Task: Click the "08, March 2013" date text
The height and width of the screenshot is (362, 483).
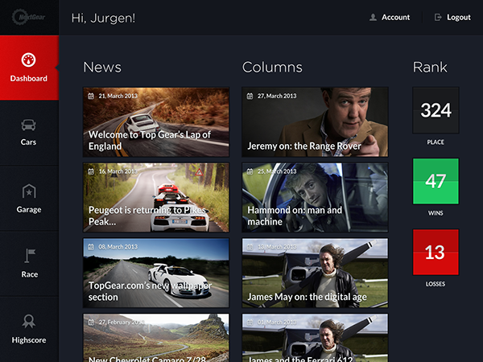Action: pyautogui.click(x=118, y=247)
